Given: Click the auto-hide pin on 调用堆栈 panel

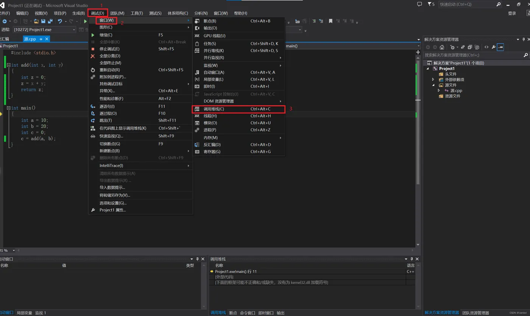Looking at the screenshot, I should coord(412,259).
